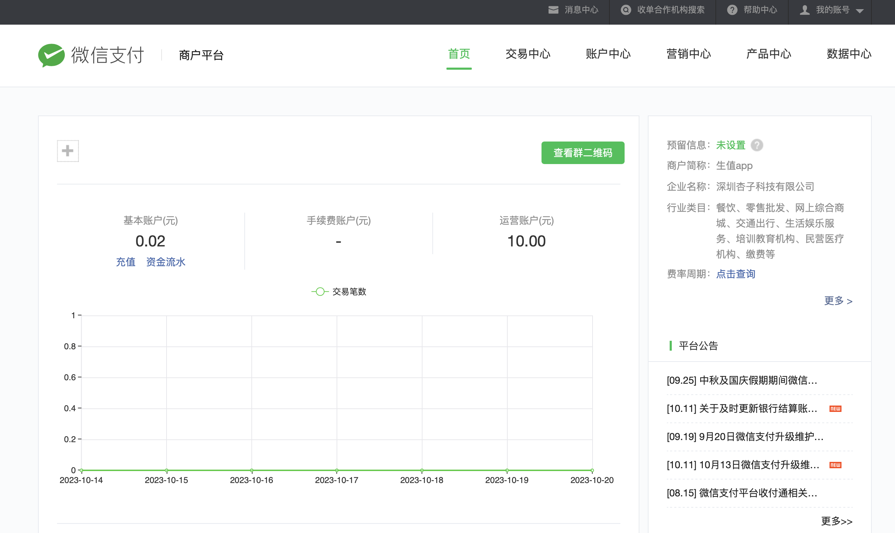Click merchant short name 生值app
Image resolution: width=895 pixels, height=533 pixels.
734,165
